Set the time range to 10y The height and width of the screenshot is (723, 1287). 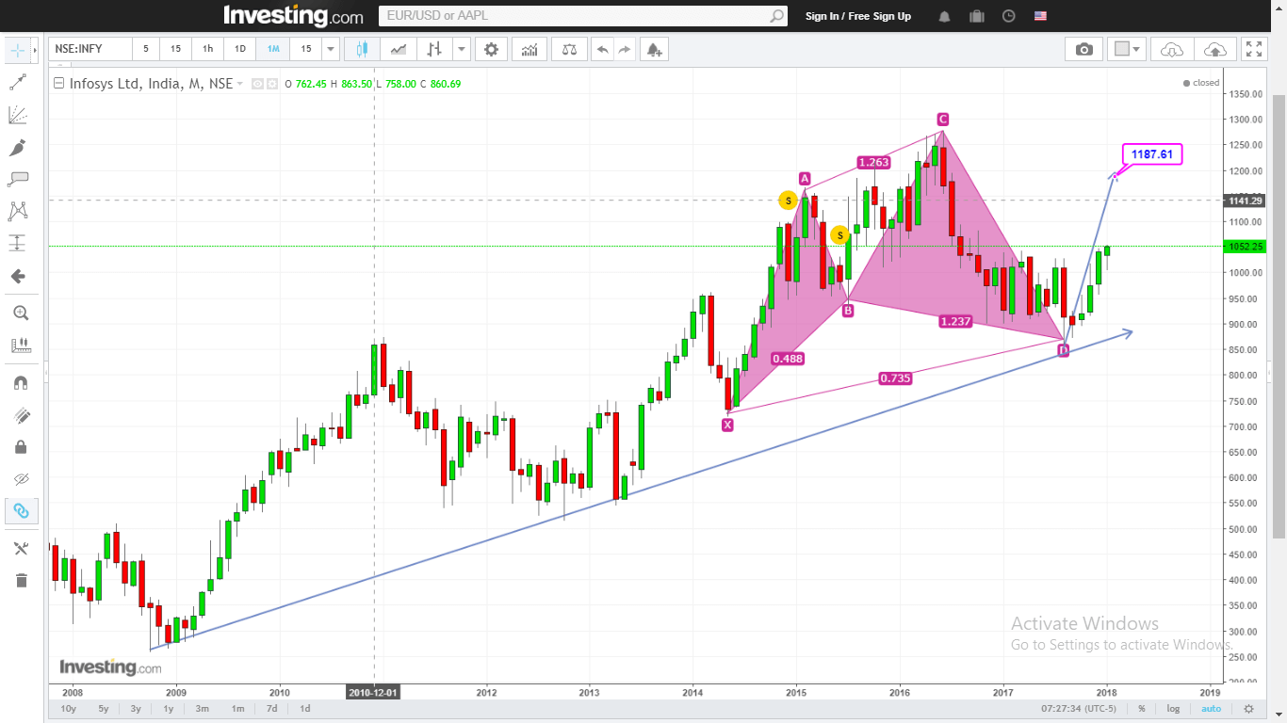[68, 708]
